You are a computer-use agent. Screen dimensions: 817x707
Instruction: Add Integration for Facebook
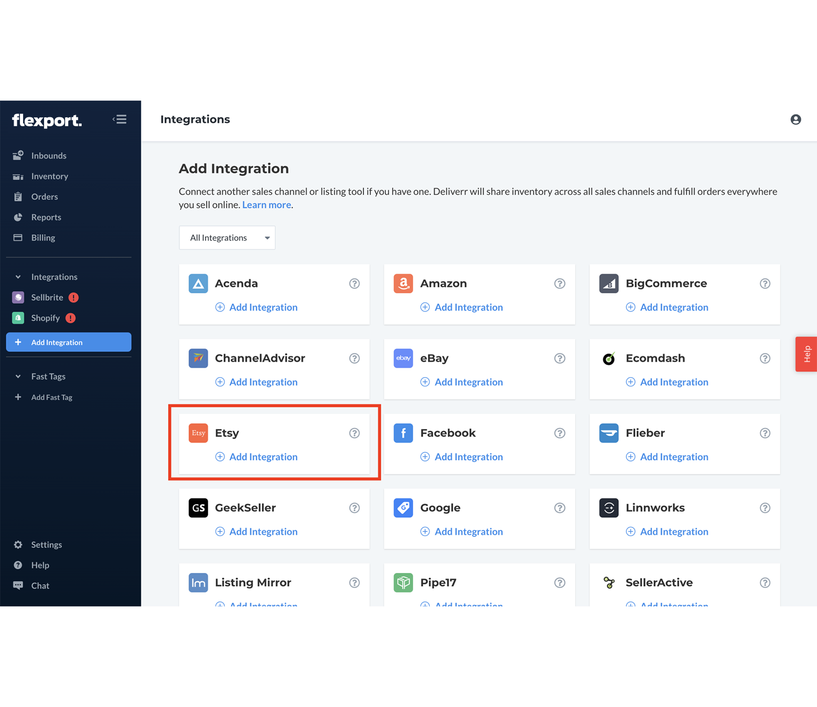[462, 457]
